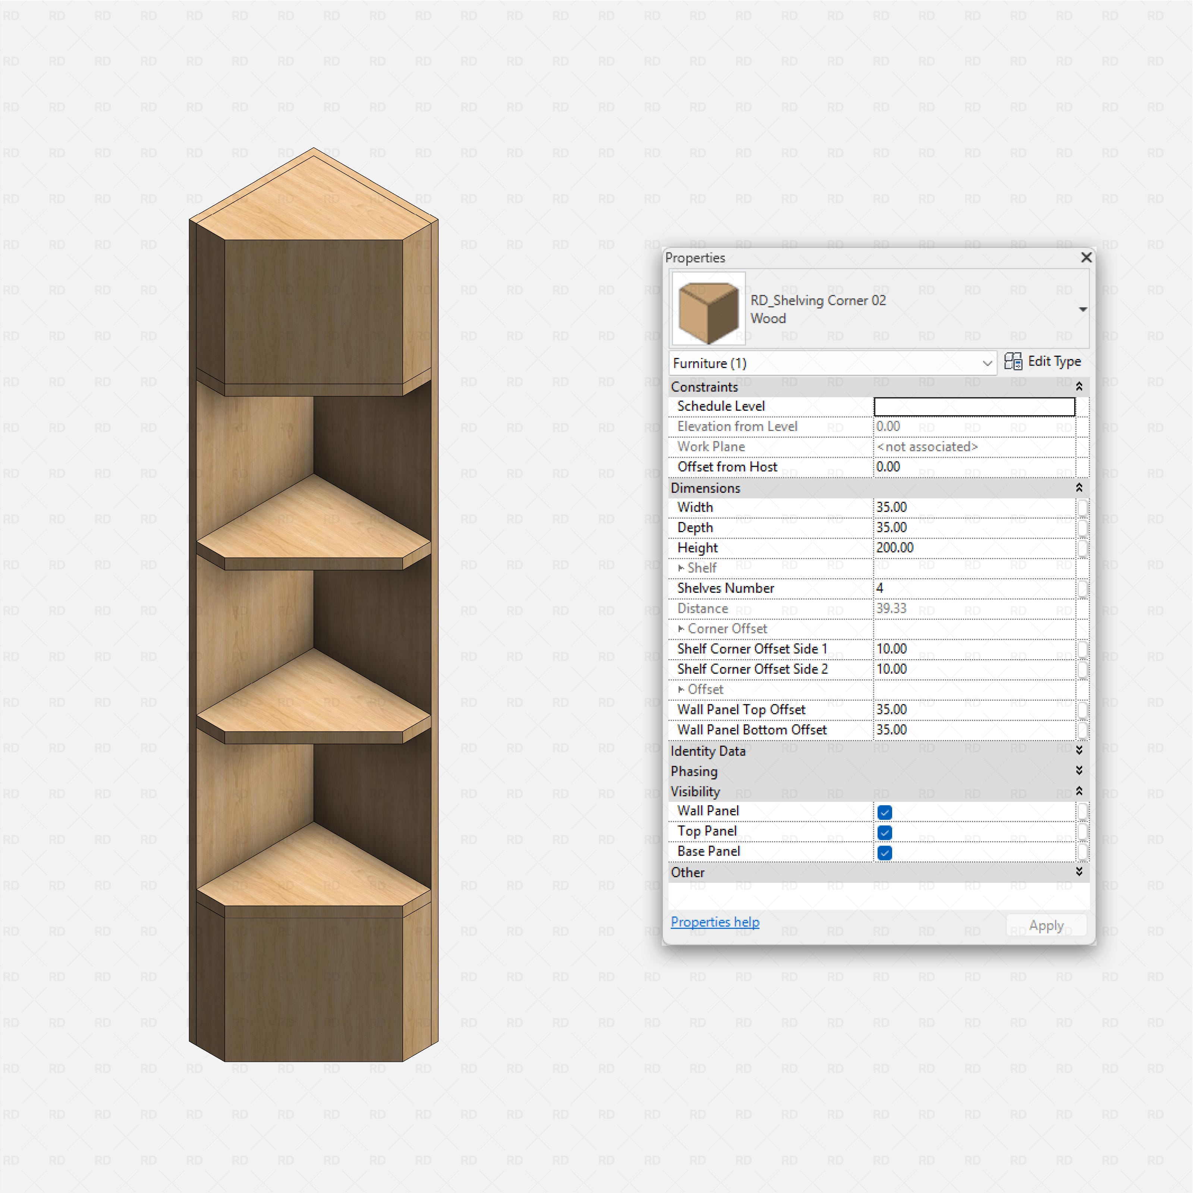This screenshot has height=1193, width=1193.
Task: Open the Properties help link
Action: tap(715, 922)
